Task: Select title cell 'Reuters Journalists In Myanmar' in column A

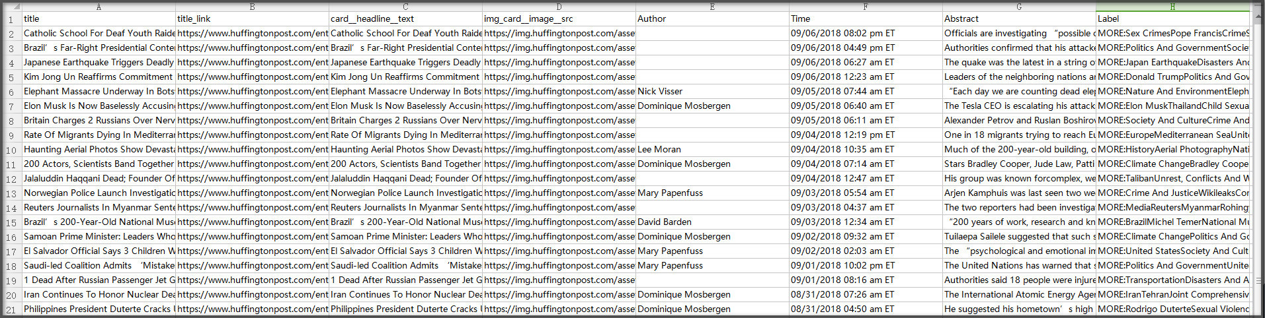Action: (x=99, y=207)
